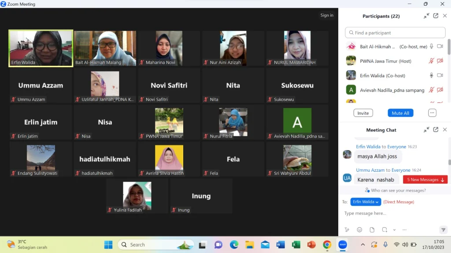The image size is (451, 253).
Task: Open Microsoft Edge from taskbar
Action: pos(234,245)
